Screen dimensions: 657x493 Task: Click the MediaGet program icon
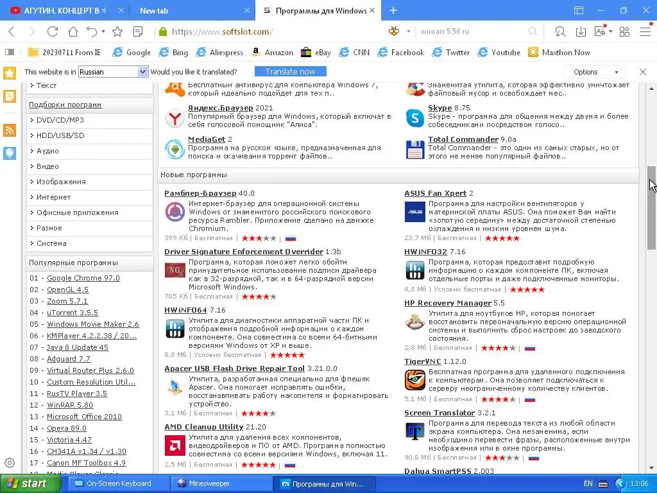click(x=175, y=149)
